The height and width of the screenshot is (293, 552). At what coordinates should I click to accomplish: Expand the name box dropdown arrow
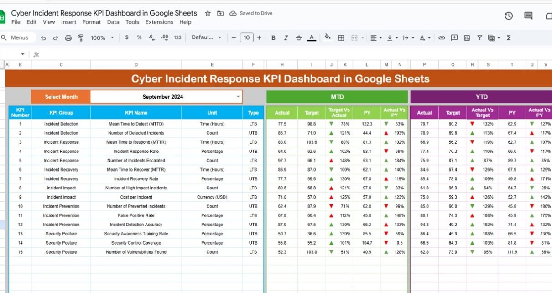click(22, 54)
